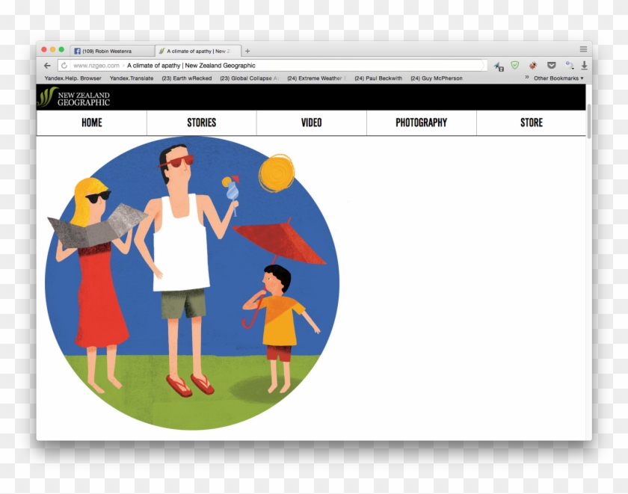Open a new tab with the plus
The height and width of the screenshot is (494, 628).
(247, 52)
